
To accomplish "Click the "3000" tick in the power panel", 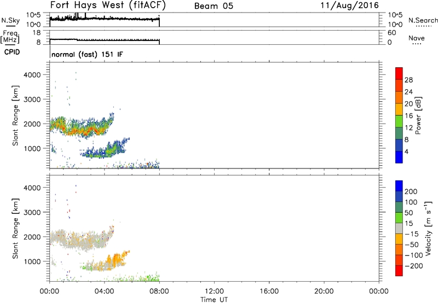I will 32,100.
